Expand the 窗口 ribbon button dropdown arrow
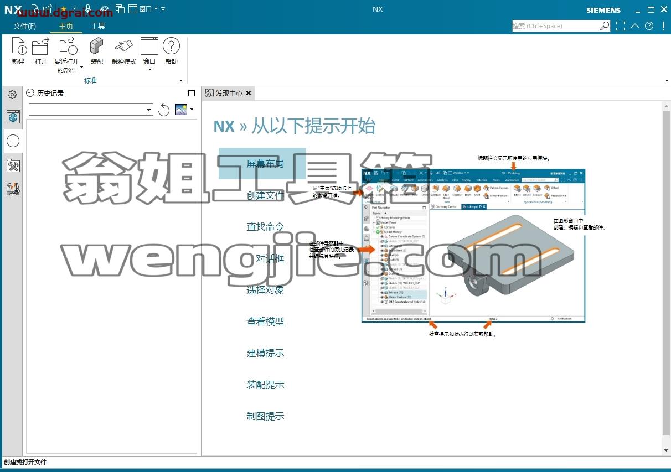 pos(149,70)
